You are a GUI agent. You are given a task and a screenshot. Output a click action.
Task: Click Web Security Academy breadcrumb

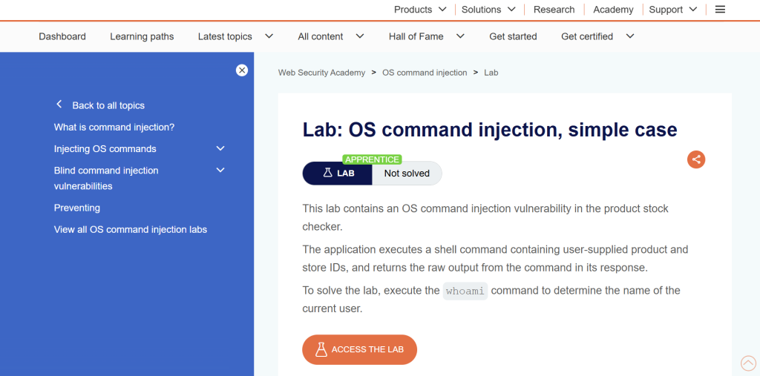click(x=321, y=72)
